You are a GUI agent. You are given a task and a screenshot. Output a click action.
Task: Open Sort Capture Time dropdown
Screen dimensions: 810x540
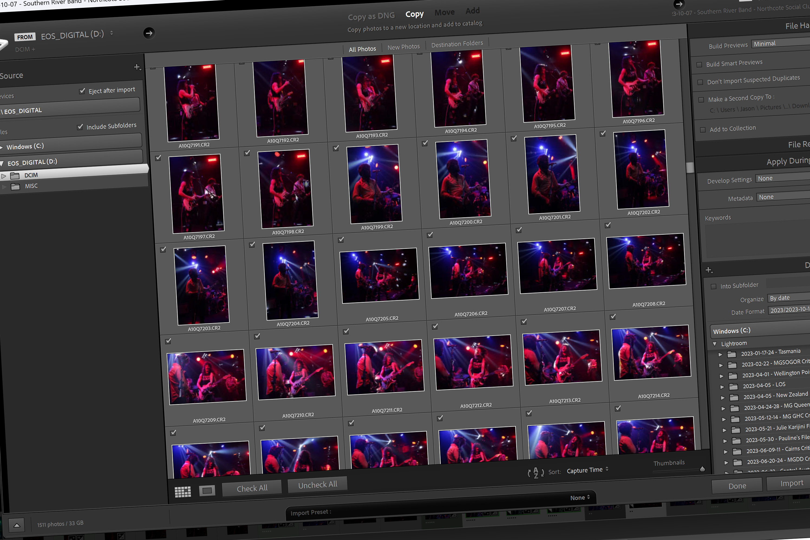(x=587, y=470)
